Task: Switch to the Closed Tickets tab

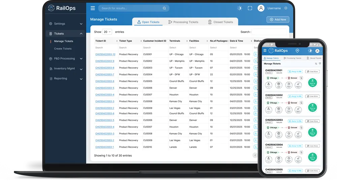Action: tap(220, 22)
